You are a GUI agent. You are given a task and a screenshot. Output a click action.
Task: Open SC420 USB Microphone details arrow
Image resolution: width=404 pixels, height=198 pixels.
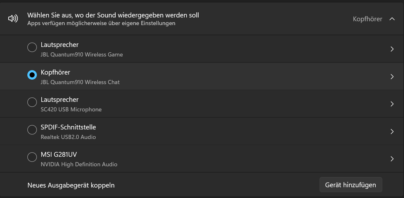(x=392, y=104)
